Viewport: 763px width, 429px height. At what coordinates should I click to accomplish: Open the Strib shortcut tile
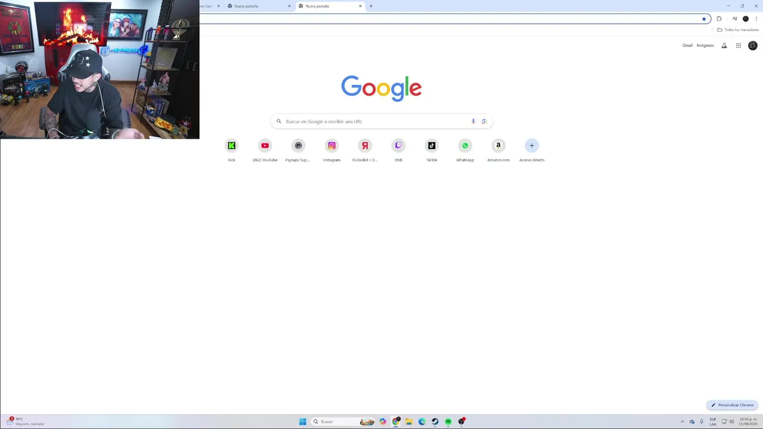(x=398, y=150)
